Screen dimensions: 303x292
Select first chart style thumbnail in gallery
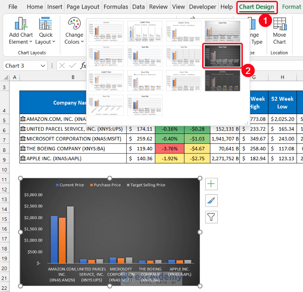(106, 31)
